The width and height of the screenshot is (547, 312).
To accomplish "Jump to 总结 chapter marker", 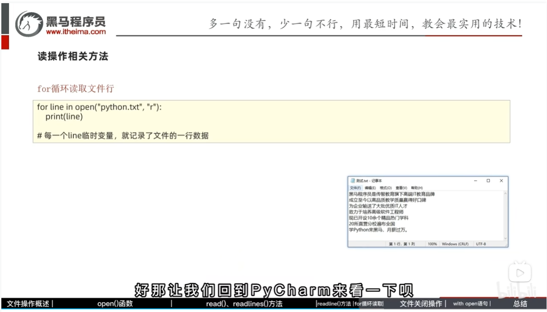I will pyautogui.click(x=520, y=304).
